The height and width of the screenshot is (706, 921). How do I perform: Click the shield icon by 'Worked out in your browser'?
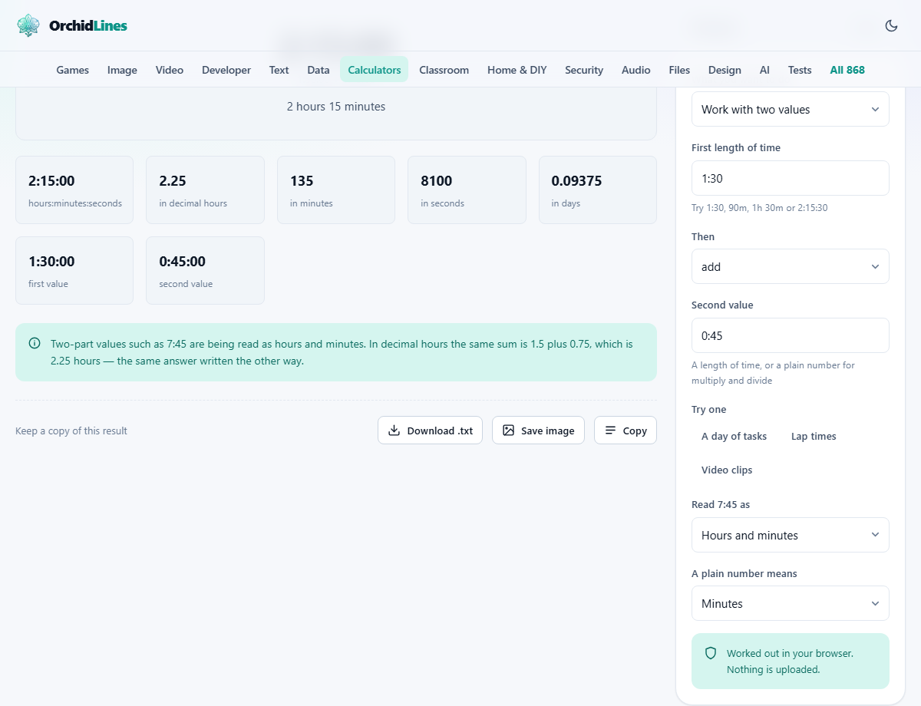711,654
